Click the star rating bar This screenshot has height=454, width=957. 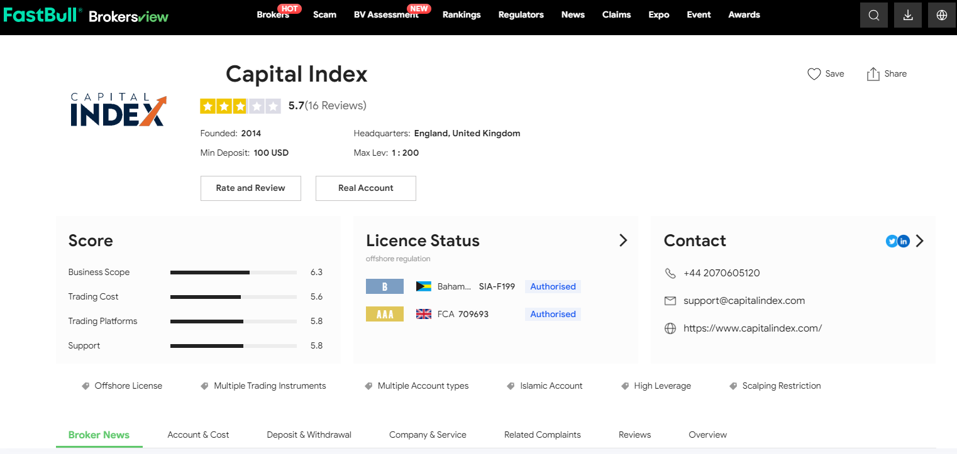(240, 106)
